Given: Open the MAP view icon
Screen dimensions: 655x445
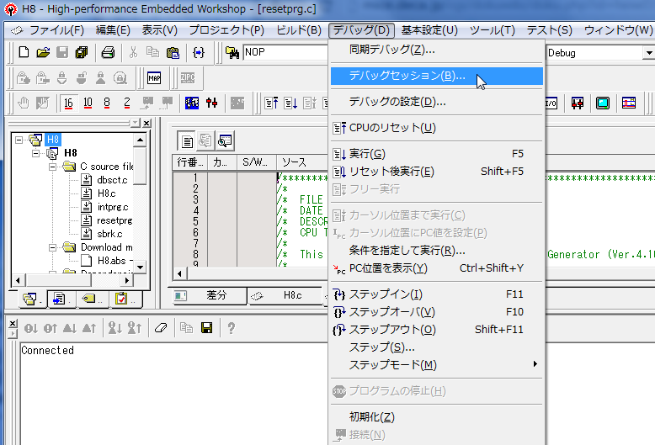Looking at the screenshot, I should (x=154, y=78).
